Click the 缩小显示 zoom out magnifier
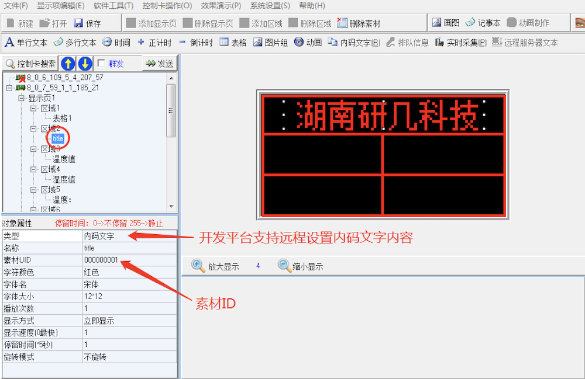Image resolution: width=585 pixels, height=379 pixels. (x=285, y=266)
